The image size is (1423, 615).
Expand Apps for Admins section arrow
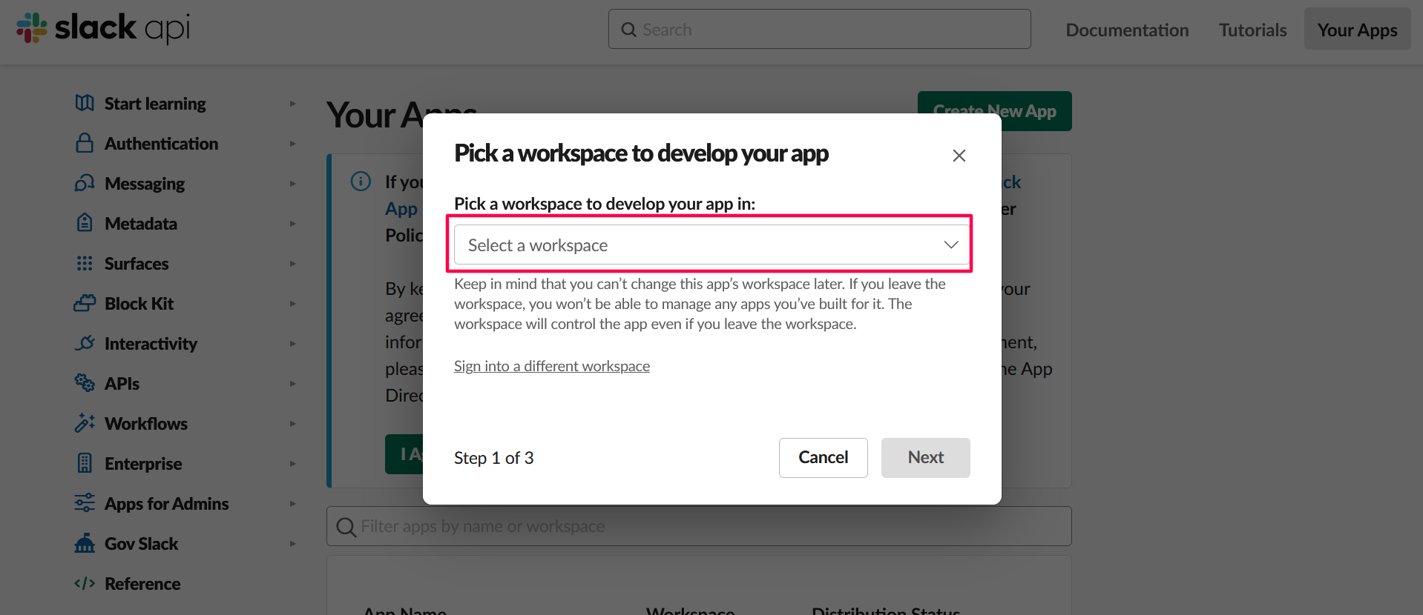(x=292, y=504)
